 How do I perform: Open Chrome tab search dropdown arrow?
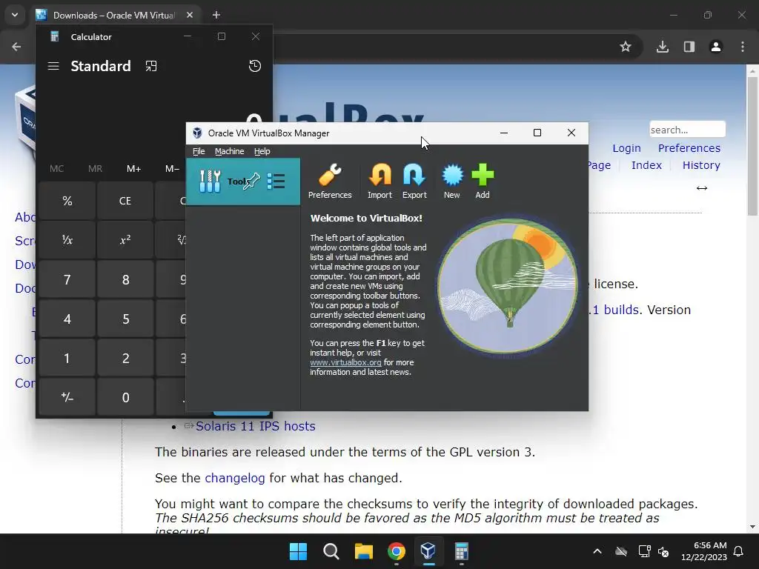coord(15,15)
